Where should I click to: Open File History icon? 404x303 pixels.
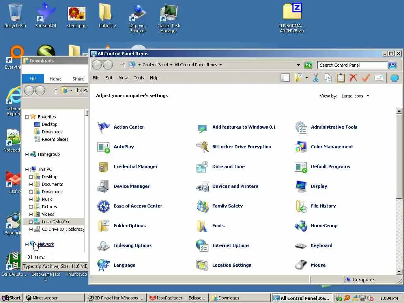click(x=301, y=206)
